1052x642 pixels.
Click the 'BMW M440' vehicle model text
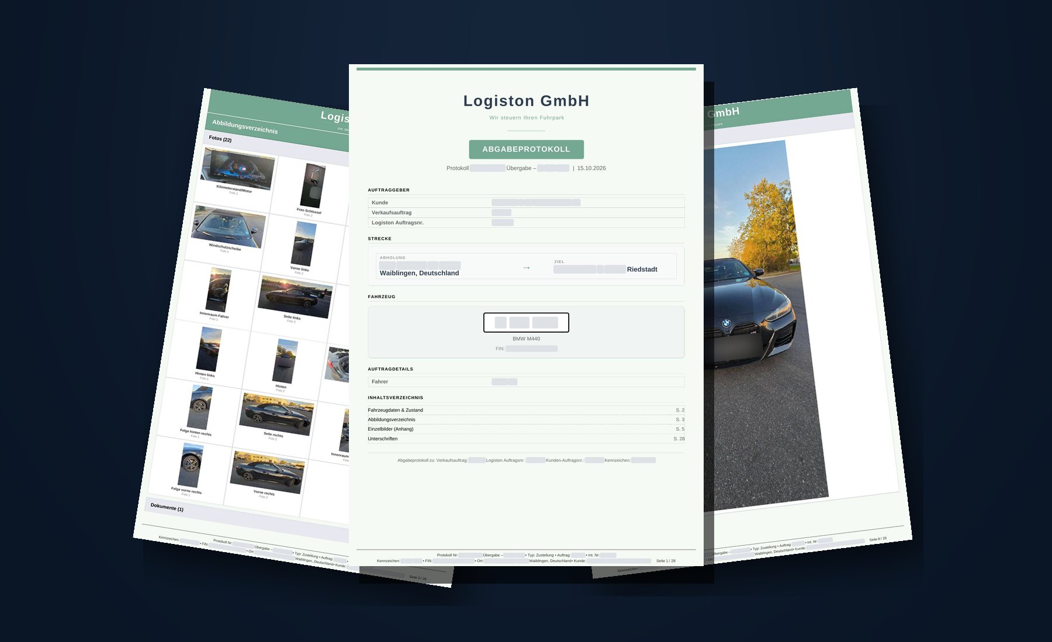point(526,339)
